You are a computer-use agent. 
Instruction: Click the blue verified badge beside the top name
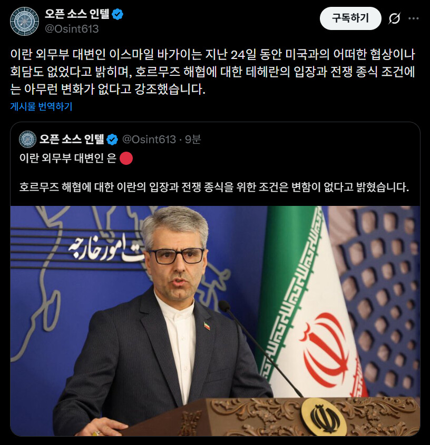[x=118, y=14]
